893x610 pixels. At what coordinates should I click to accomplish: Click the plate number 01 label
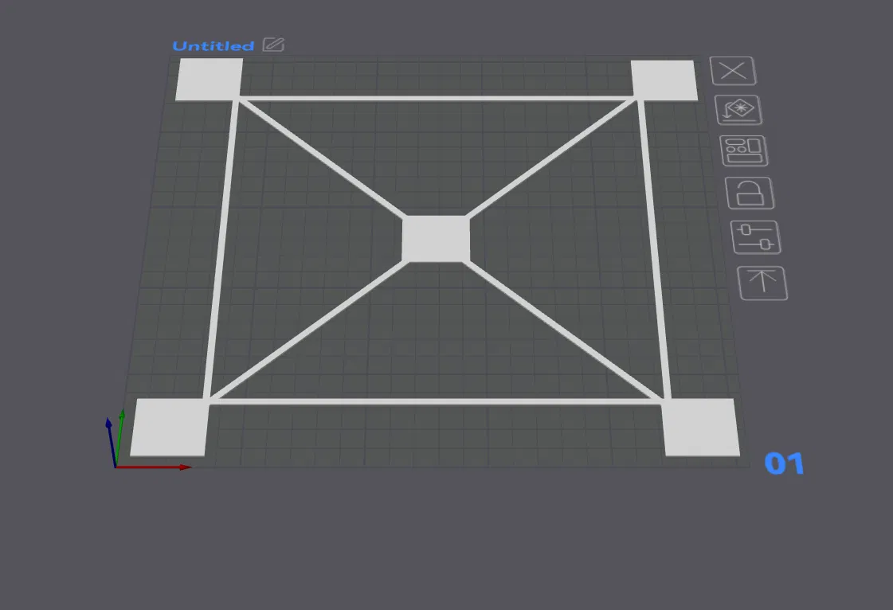tap(784, 463)
